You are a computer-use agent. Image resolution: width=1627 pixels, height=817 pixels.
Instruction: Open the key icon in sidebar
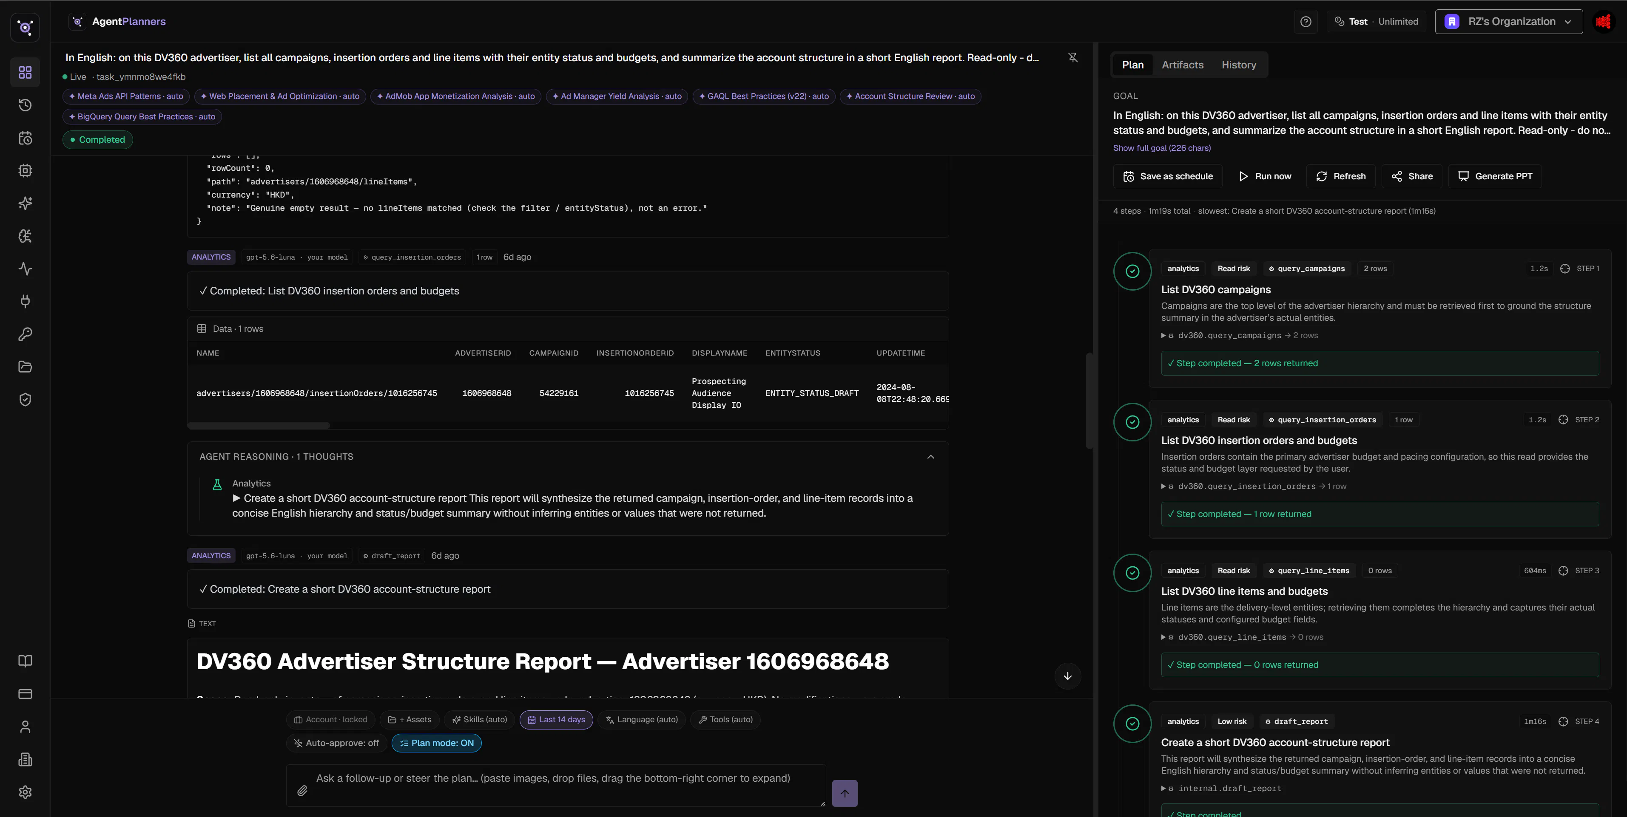[x=25, y=334]
